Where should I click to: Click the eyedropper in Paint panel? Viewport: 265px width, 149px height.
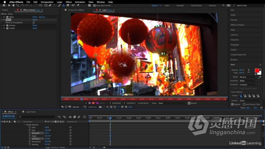pyautogui.click(x=260, y=77)
